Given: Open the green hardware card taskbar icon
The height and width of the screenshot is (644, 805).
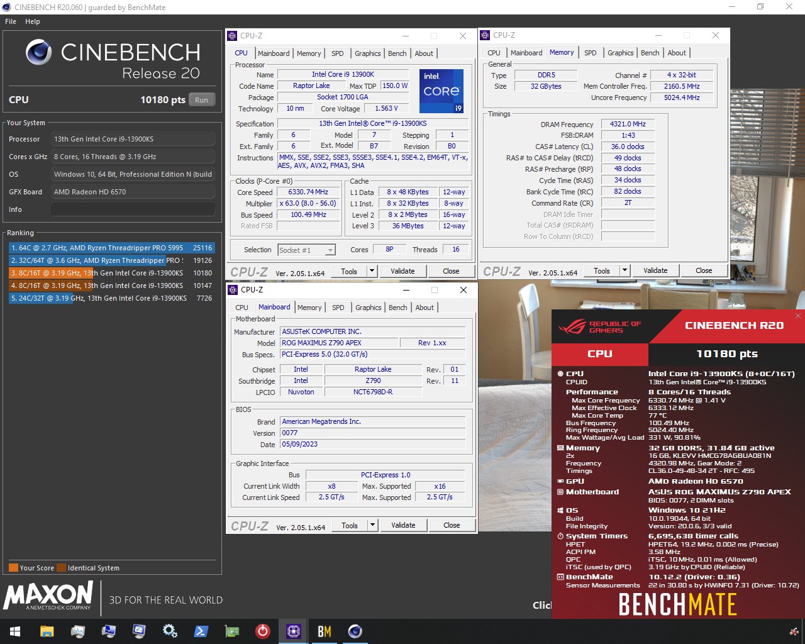Looking at the screenshot, I should click(x=232, y=631).
